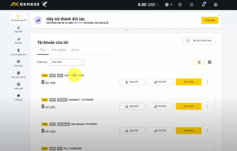Viewport: 237px width, 151px height.
Task: Open the help question mark icon
Action: pos(180,5)
